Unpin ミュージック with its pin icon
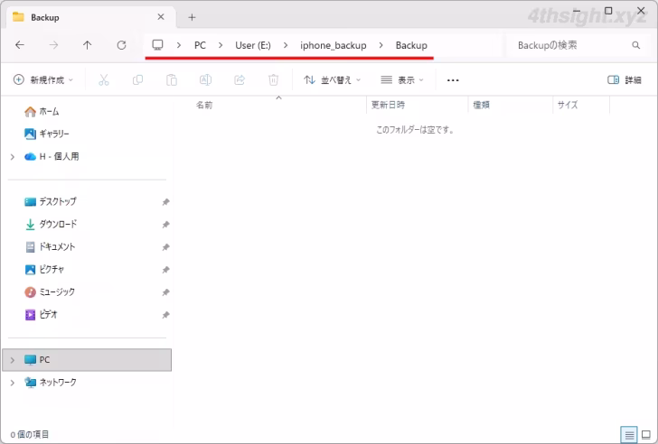The height and width of the screenshot is (444, 658). click(x=165, y=292)
